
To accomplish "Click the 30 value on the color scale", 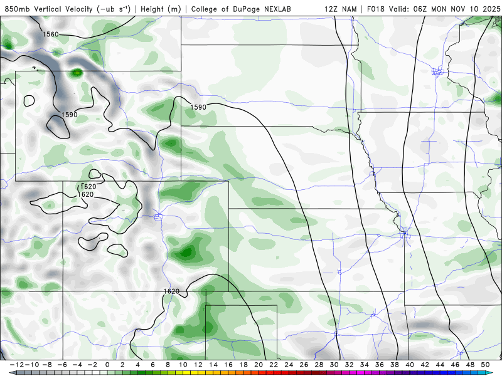I will pyautogui.click(x=334, y=365).
